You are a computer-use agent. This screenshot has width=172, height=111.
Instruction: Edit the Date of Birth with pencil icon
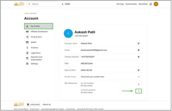coord(139,70)
